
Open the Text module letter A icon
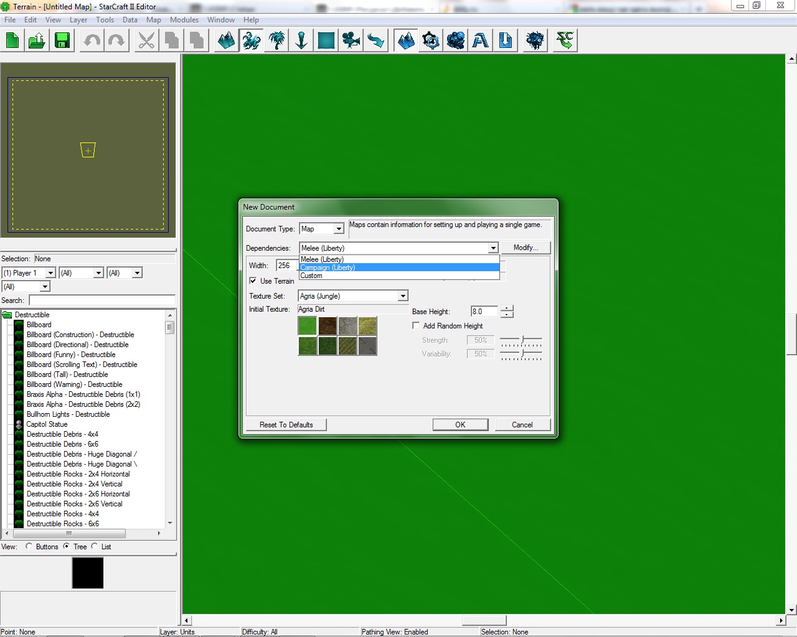[481, 41]
